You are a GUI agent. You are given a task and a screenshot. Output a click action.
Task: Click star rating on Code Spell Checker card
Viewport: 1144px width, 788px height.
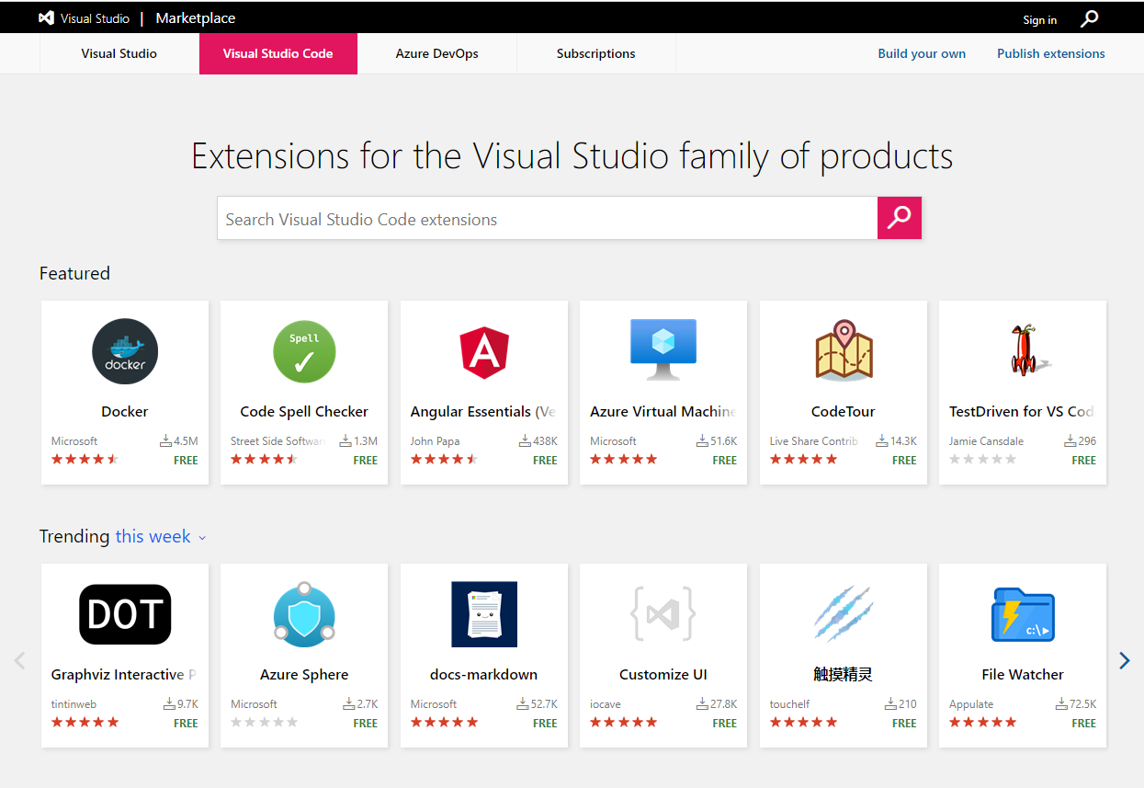point(264,460)
